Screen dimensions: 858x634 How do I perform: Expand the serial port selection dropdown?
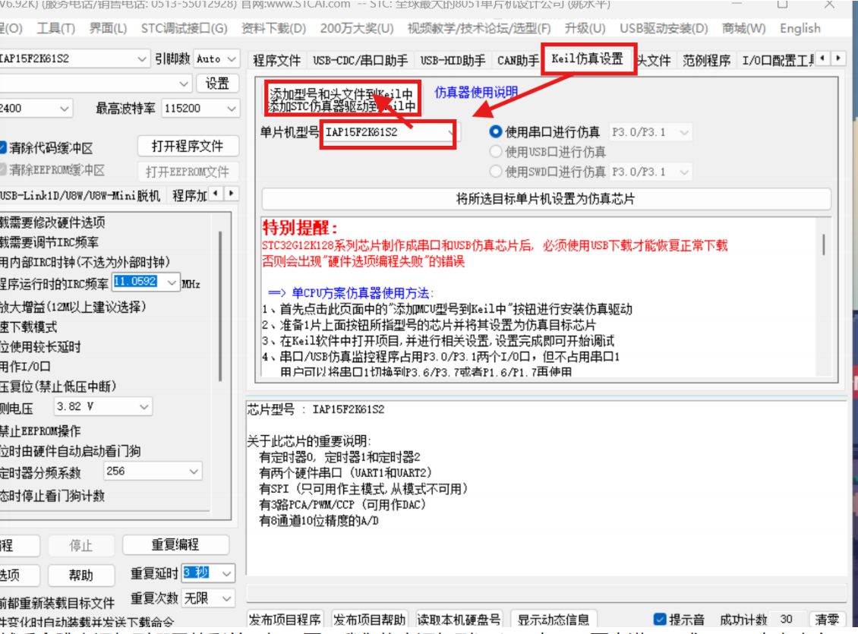point(183,84)
